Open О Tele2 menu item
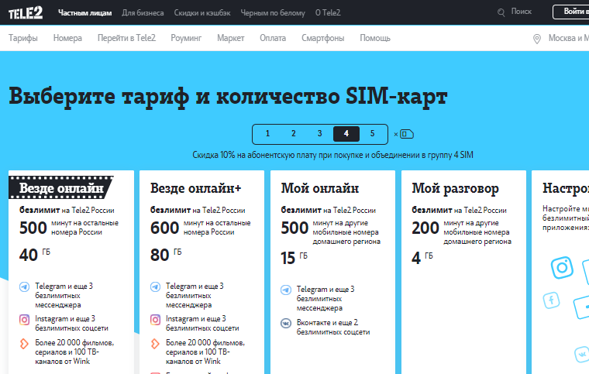589x374 pixels. [328, 12]
